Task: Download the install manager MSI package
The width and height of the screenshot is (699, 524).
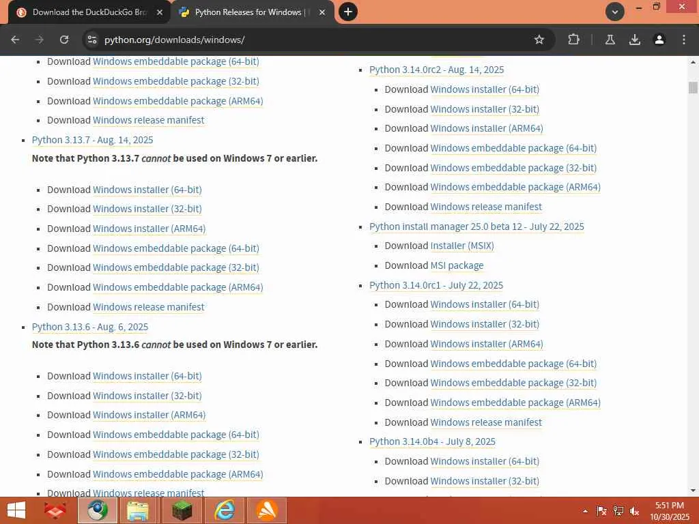Action: 457,265
